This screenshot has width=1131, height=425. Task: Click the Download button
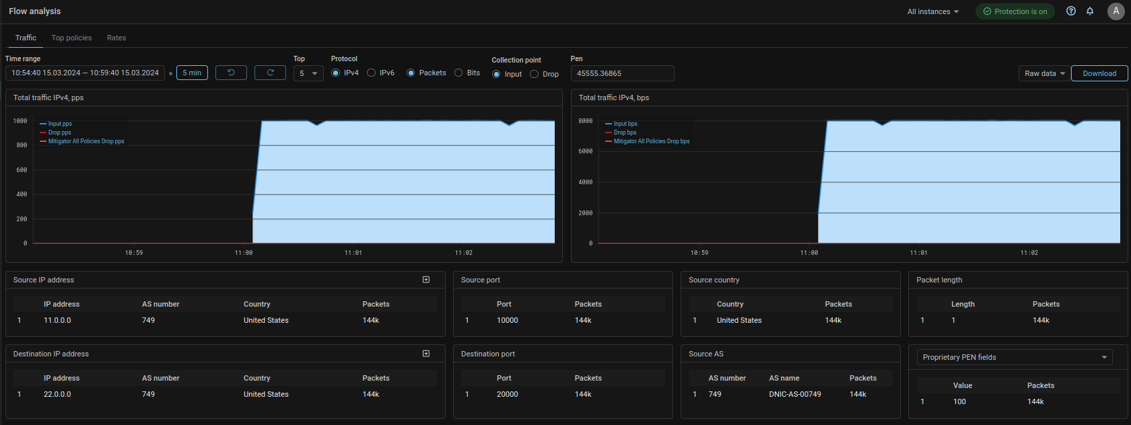point(1099,73)
